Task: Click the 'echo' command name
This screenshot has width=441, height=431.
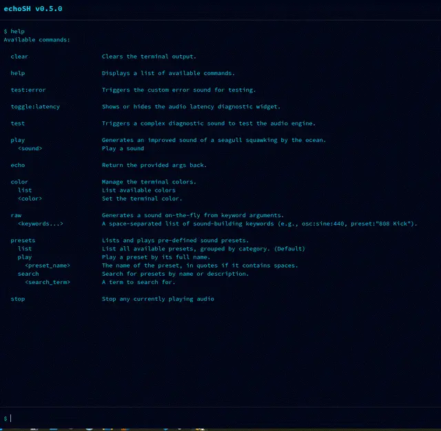Action: click(18, 166)
